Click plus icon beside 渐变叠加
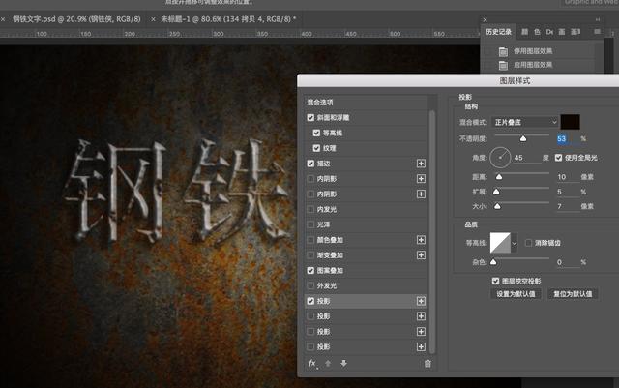 [421, 255]
